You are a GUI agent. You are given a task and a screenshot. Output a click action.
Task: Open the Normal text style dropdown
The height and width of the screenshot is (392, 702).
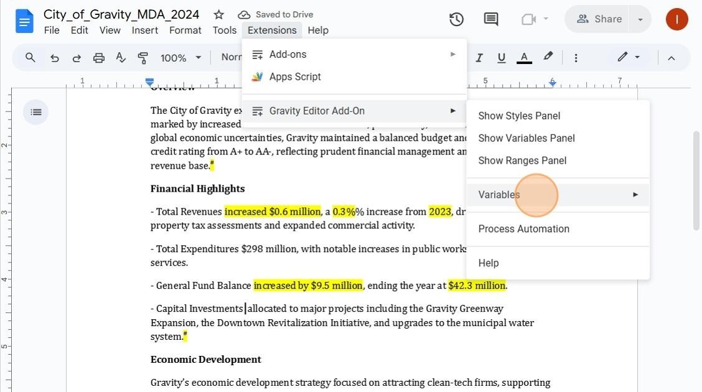231,57
